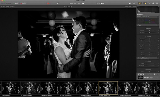Toggle the histogram display icon
160x97 pixels.
pyautogui.click(x=140, y=4)
